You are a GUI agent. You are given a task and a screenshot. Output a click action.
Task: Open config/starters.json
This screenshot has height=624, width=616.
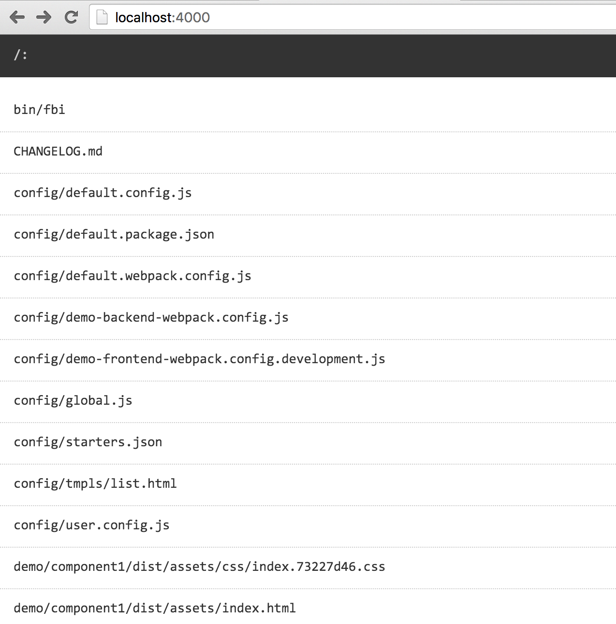[x=88, y=442]
